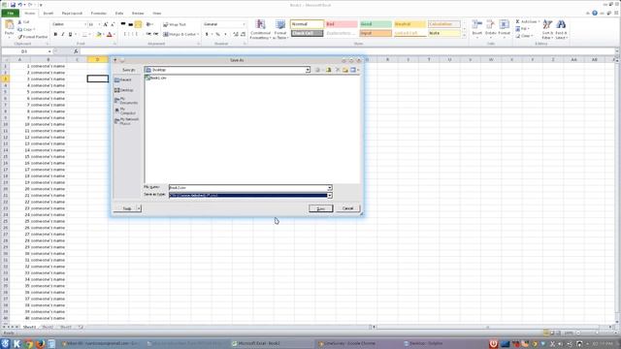This screenshot has height=349, width=621.
Task: Apply the Neutral cell style
Action: [409, 24]
